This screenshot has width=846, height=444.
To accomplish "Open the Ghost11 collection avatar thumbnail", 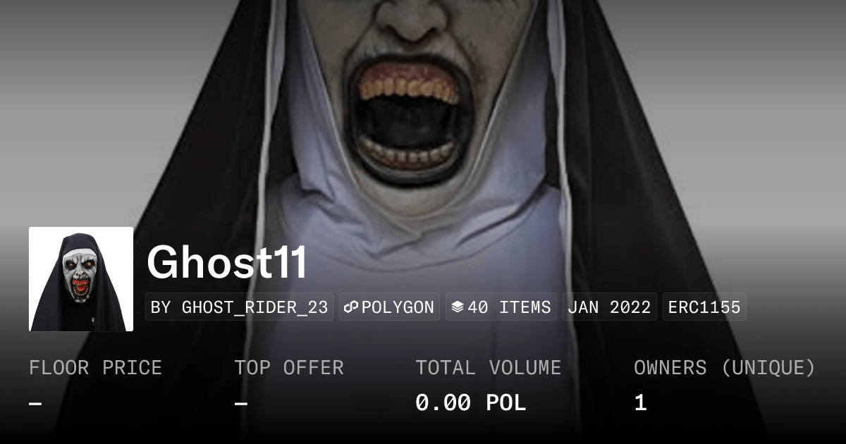I will pos(81,279).
